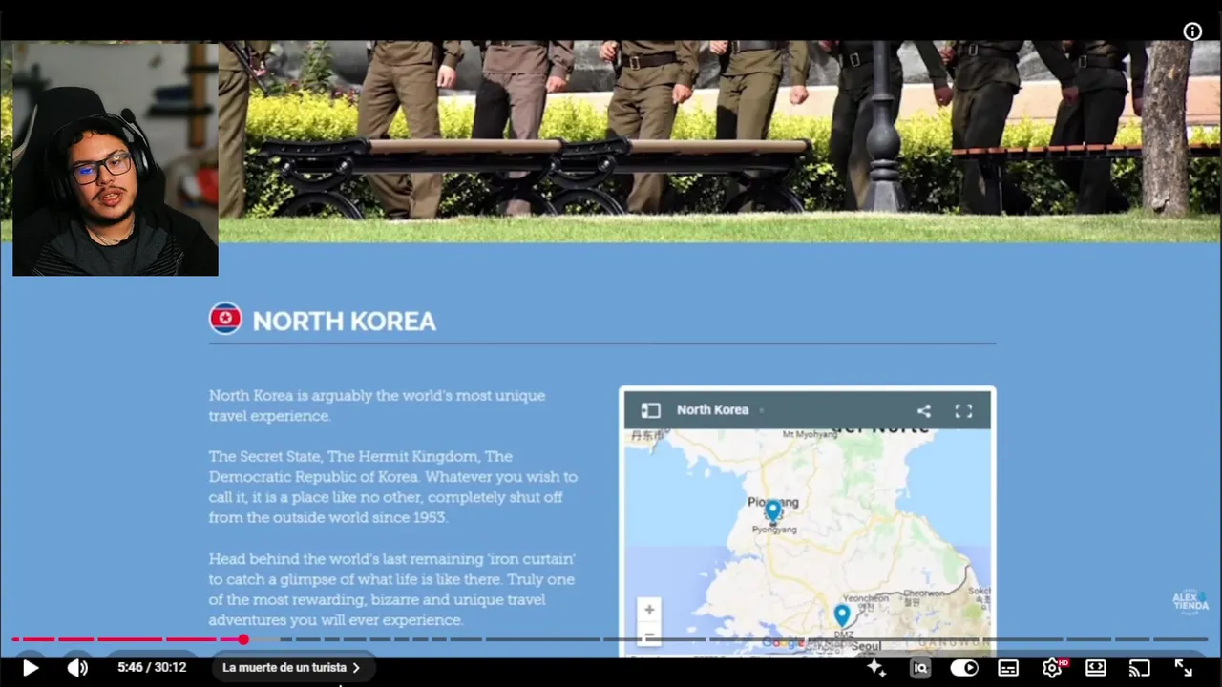Click the North Korea flag icon
This screenshot has height=687, width=1222.
[226, 319]
